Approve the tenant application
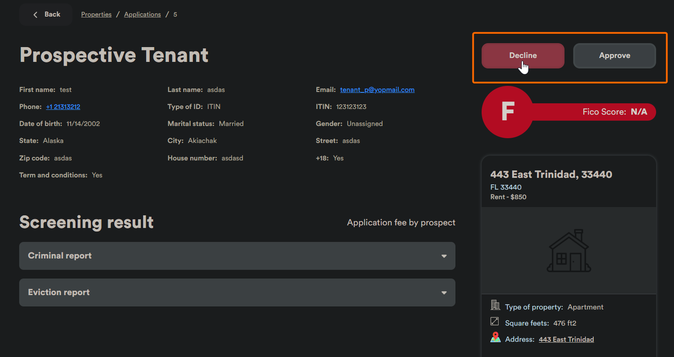Viewport: 674px width, 357px height. pos(614,56)
